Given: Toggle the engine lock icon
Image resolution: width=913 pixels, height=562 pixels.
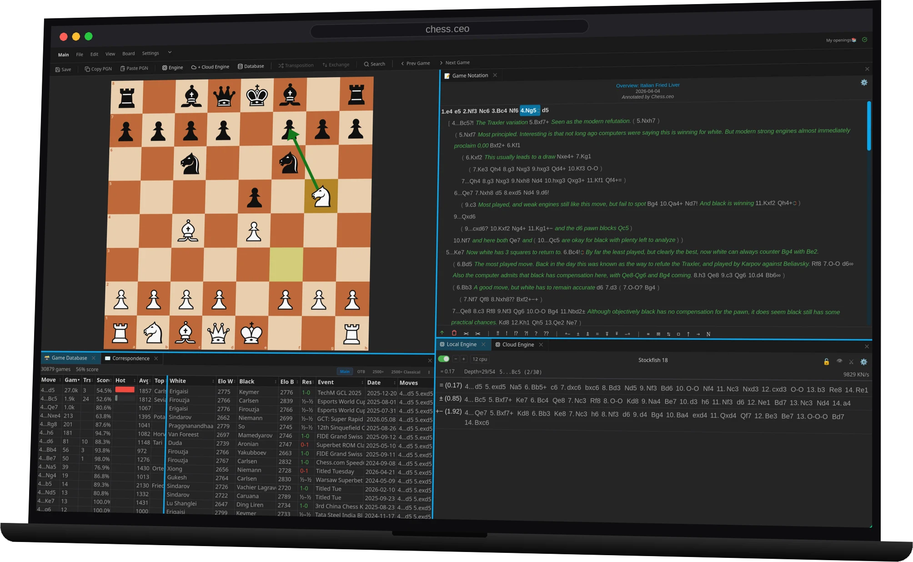Looking at the screenshot, I should pyautogui.click(x=826, y=361).
